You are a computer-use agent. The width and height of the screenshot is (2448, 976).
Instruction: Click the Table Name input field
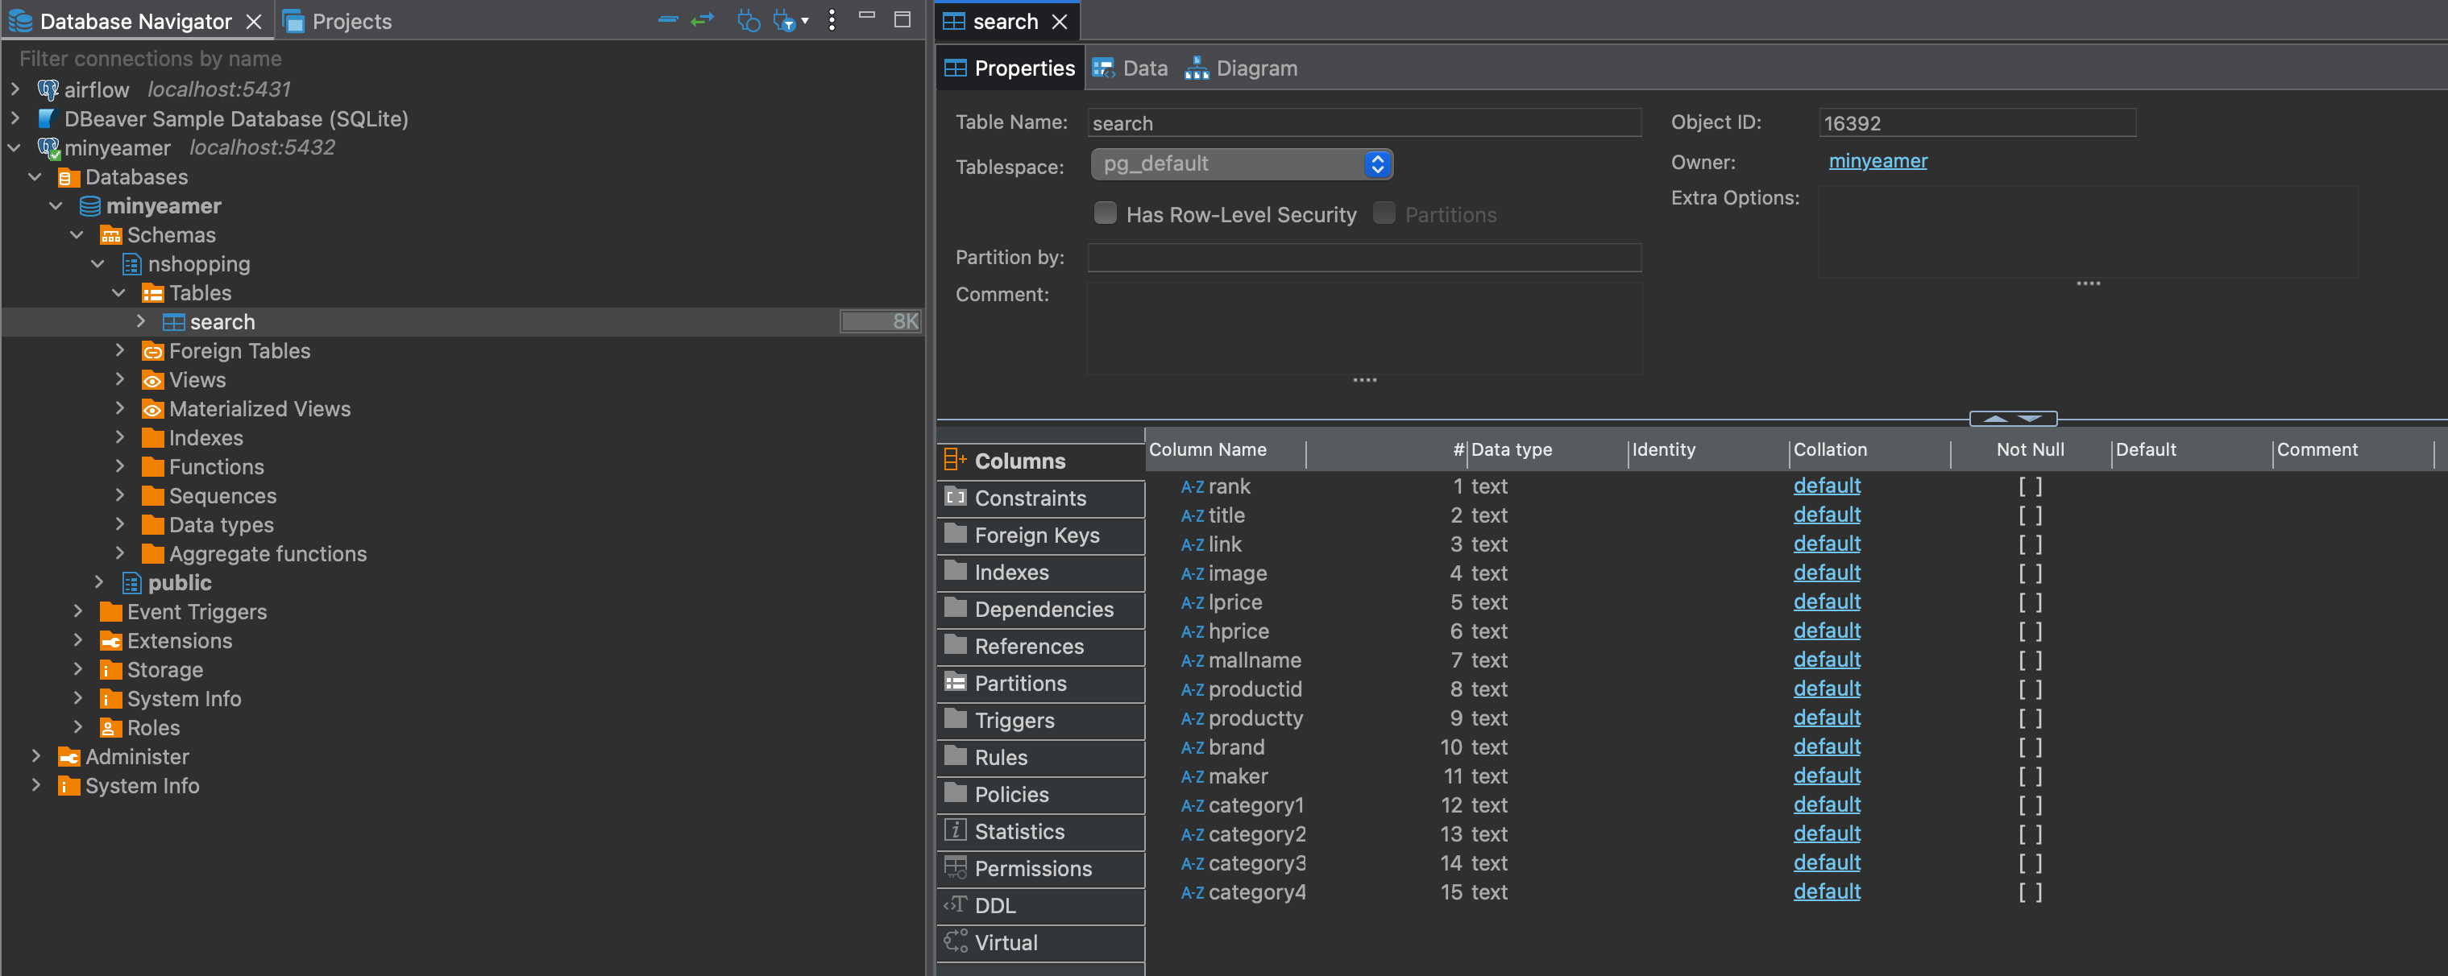[1363, 122]
